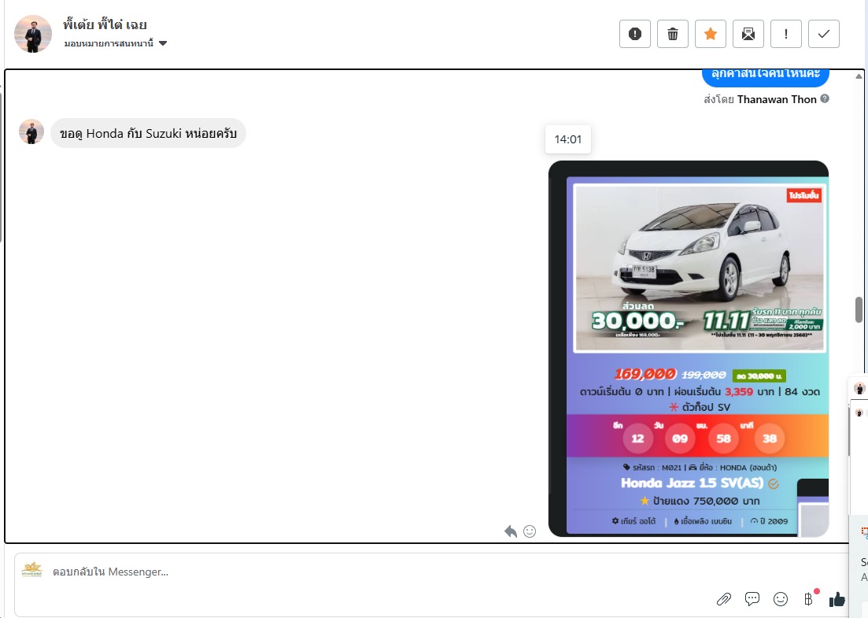Viewport: 868px width, 618px height.
Task: Click the sender avatar beside Honda message
Action: click(x=31, y=131)
